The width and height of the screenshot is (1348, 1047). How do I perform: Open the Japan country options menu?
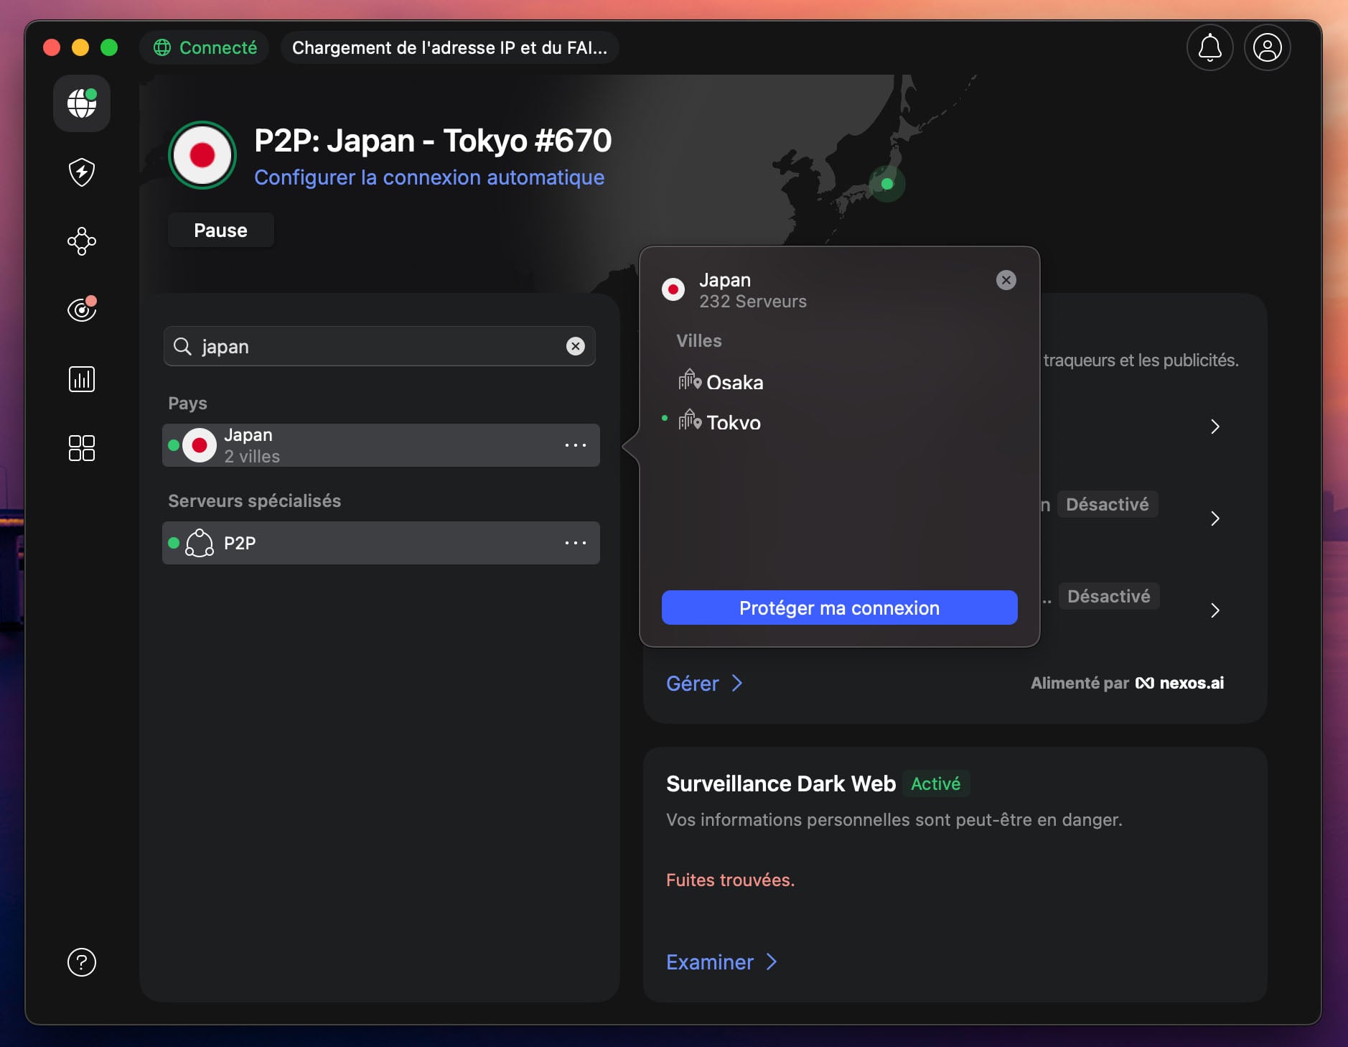point(576,445)
